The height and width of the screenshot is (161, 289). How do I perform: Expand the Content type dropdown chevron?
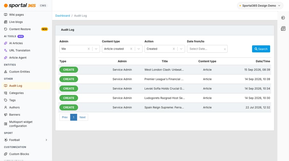139,49
